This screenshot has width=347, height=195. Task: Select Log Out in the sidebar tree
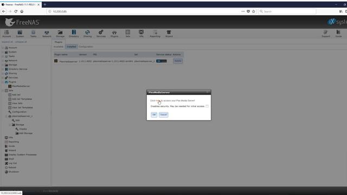coord(12,163)
